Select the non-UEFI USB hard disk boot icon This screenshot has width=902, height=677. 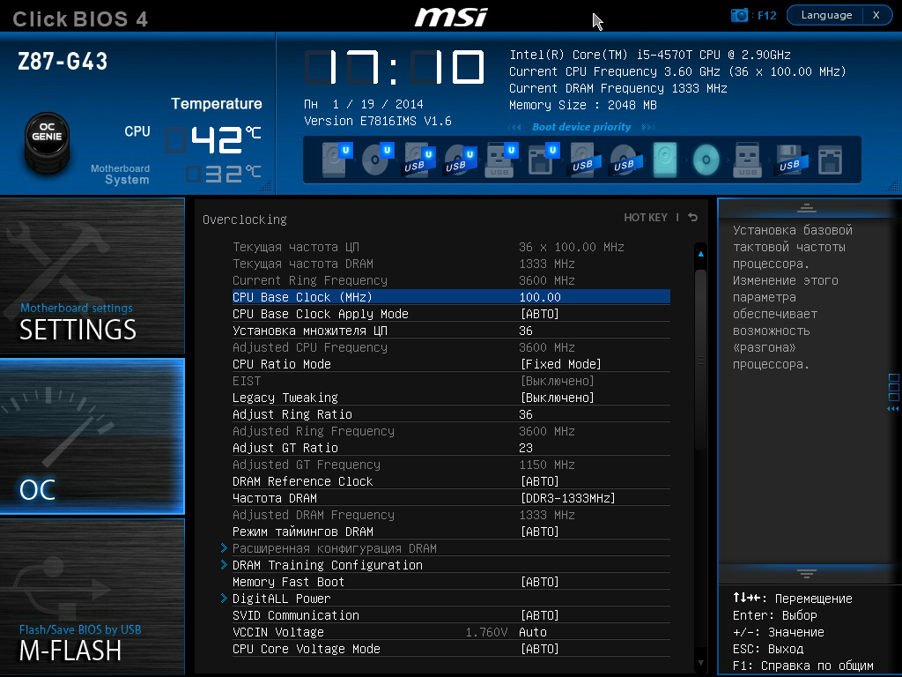(x=585, y=160)
